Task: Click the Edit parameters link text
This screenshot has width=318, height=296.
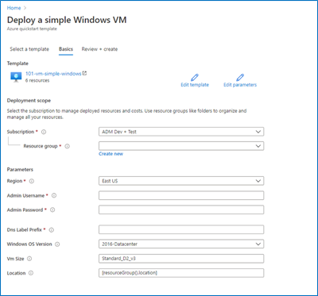Action: pos(240,85)
